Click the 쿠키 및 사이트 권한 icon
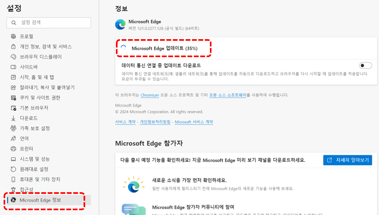 pos(13,98)
